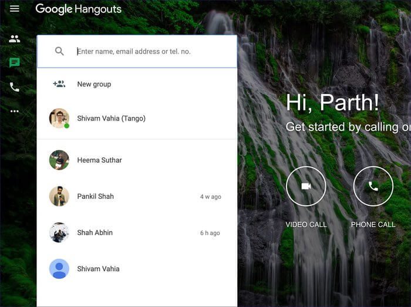Click the blue default avatar of Shivam Vahia
This screenshot has height=307, width=411.
pos(59,269)
